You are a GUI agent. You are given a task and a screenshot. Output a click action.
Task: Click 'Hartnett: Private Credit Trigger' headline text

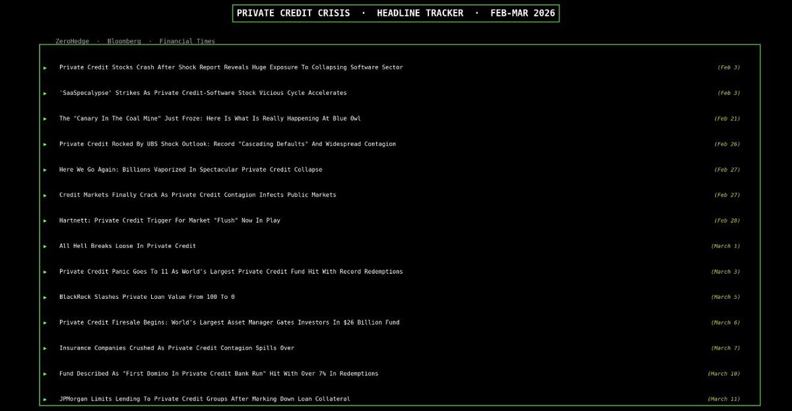170,220
